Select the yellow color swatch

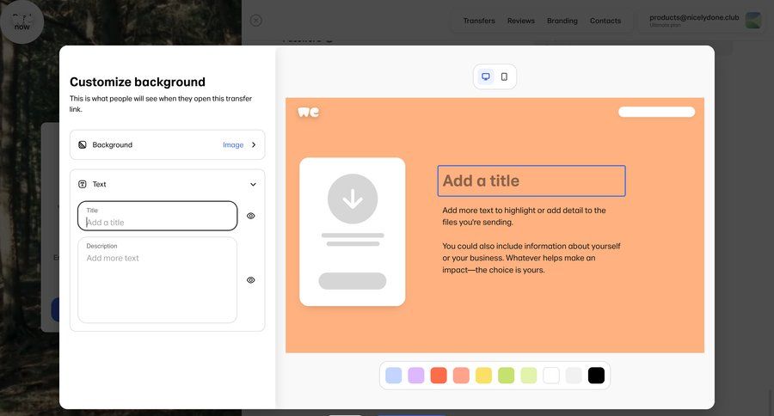point(483,376)
